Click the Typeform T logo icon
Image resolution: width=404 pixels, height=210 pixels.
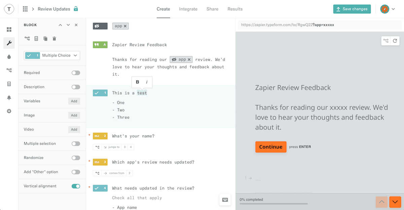9,9
